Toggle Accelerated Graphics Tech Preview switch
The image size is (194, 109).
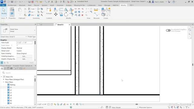[x=168, y=30]
